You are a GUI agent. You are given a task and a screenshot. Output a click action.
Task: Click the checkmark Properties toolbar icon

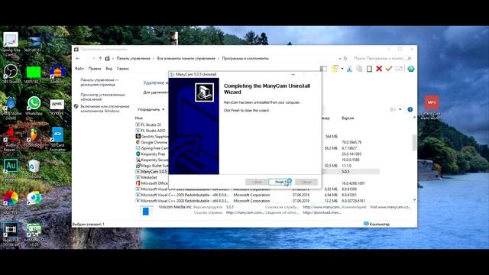point(389,69)
